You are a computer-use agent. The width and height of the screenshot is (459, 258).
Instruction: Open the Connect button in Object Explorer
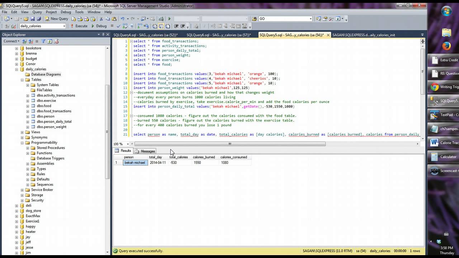(11, 41)
